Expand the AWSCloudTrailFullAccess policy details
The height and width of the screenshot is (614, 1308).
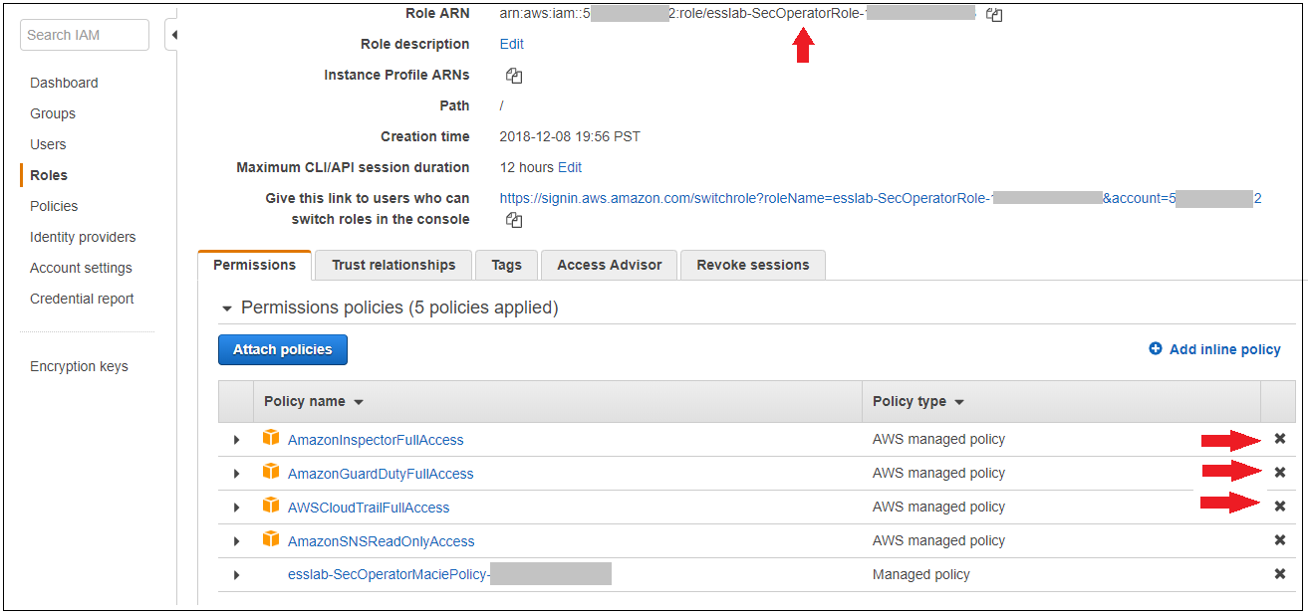[x=236, y=508]
